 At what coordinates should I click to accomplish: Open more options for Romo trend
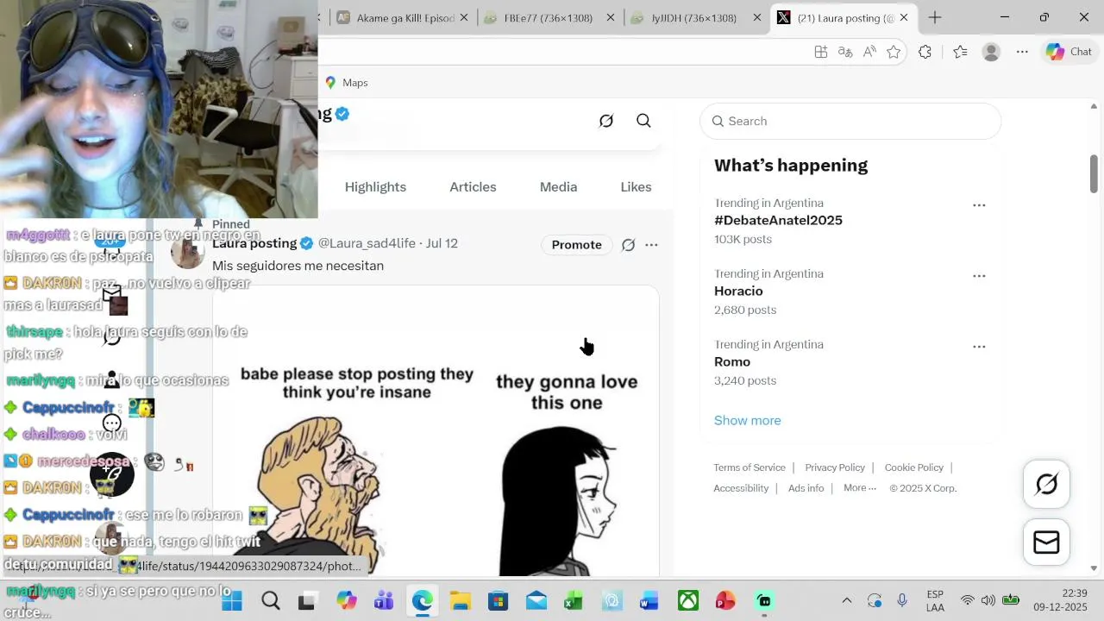point(979,347)
